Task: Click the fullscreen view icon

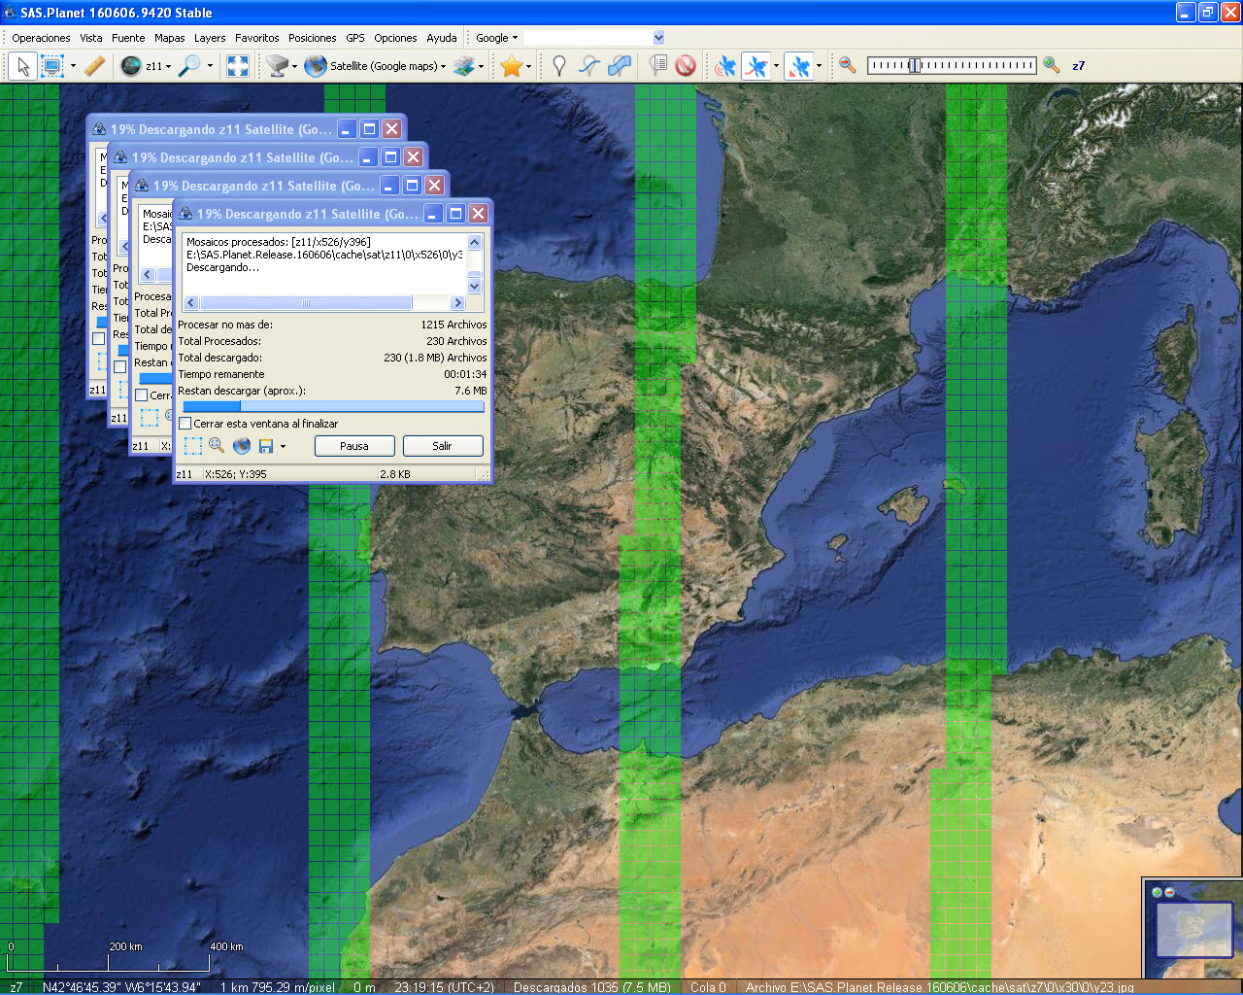Action: coord(237,65)
